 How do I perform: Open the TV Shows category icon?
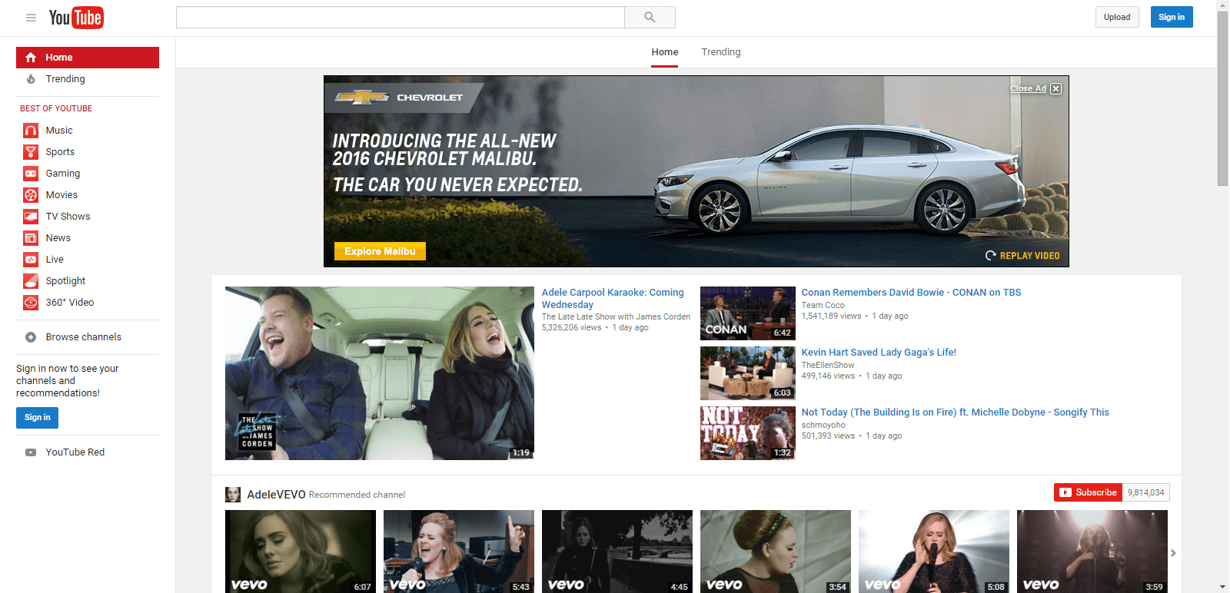coord(31,217)
